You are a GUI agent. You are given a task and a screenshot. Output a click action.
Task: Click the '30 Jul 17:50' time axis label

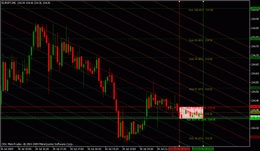[x=77, y=149]
